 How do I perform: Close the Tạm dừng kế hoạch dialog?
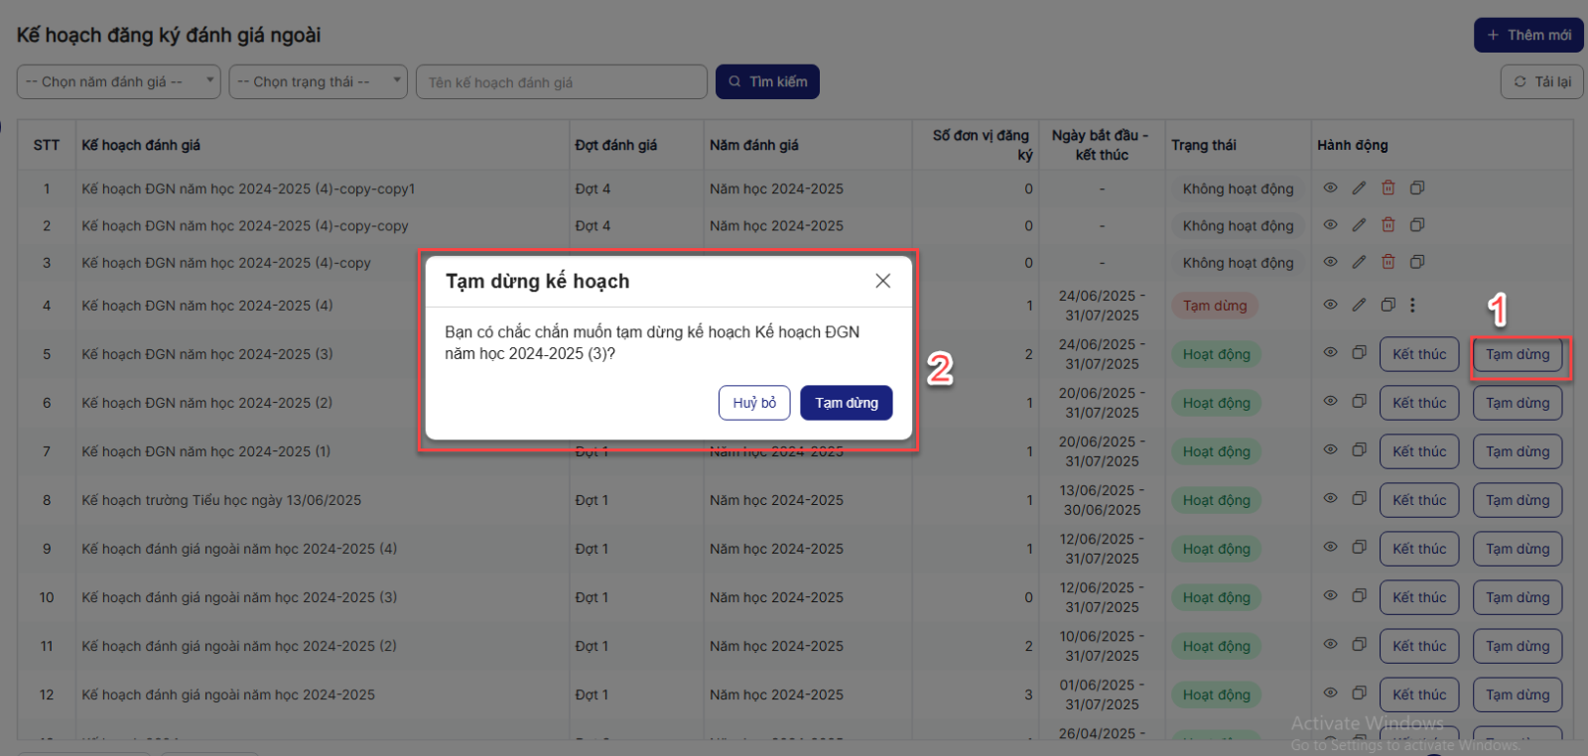click(882, 281)
